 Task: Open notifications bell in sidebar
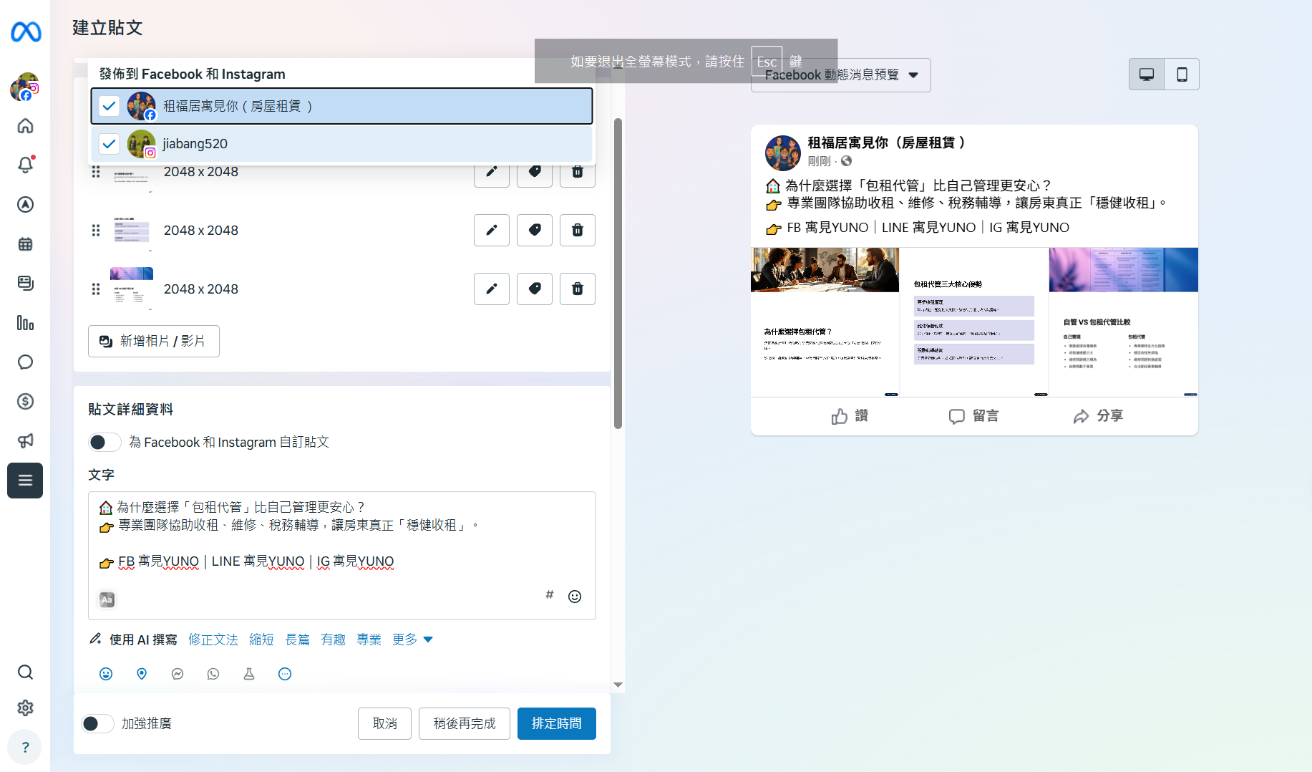(x=25, y=165)
